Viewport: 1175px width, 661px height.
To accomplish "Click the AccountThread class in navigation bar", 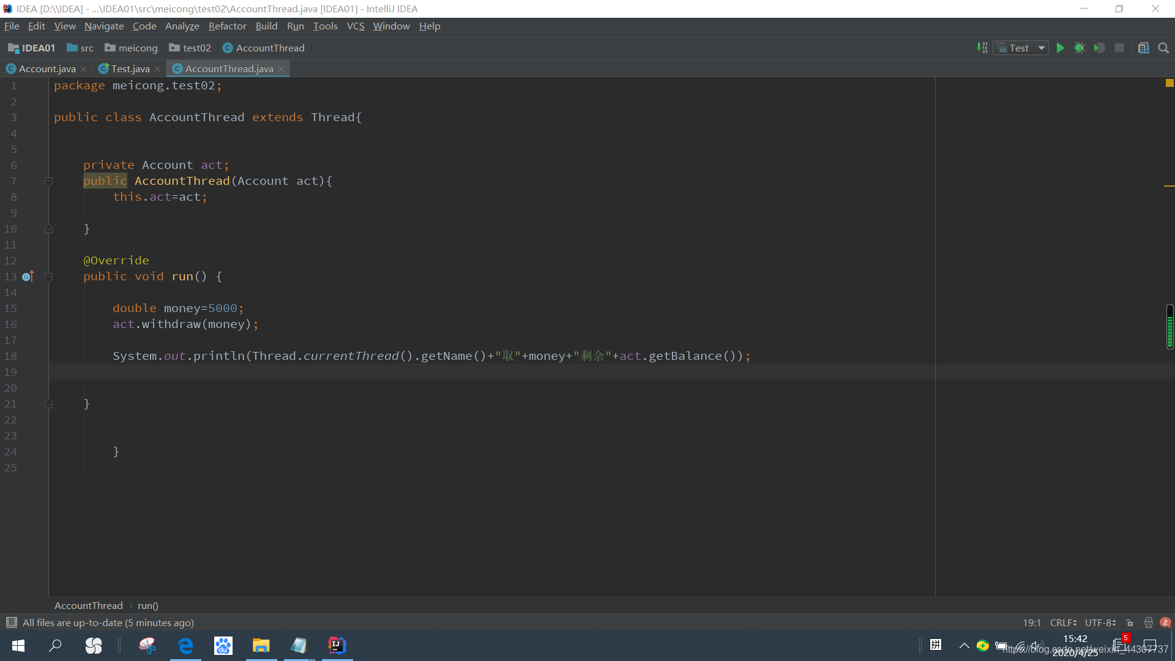I will 264,48.
